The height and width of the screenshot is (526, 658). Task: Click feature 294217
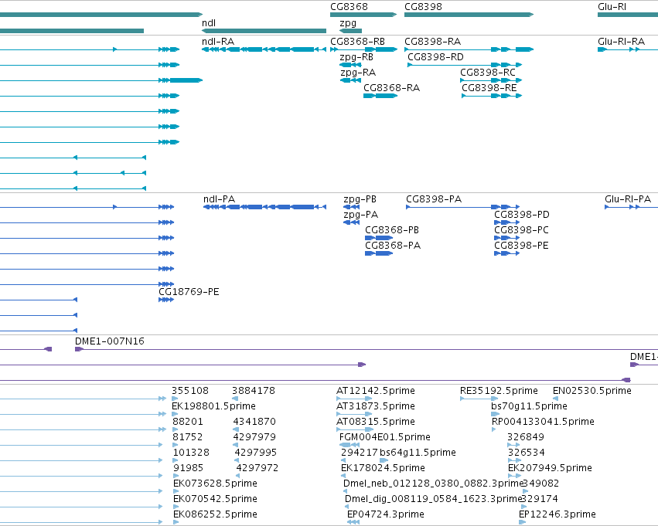pyautogui.click(x=360, y=453)
